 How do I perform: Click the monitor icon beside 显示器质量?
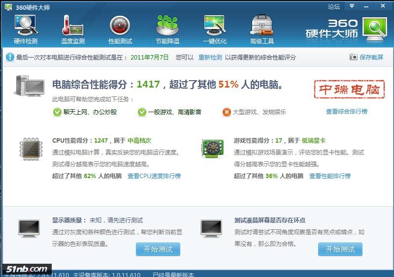click(x=29, y=228)
